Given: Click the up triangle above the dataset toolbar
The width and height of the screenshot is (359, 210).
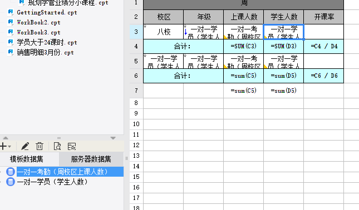Looking at the screenshot, I should point(6,138).
